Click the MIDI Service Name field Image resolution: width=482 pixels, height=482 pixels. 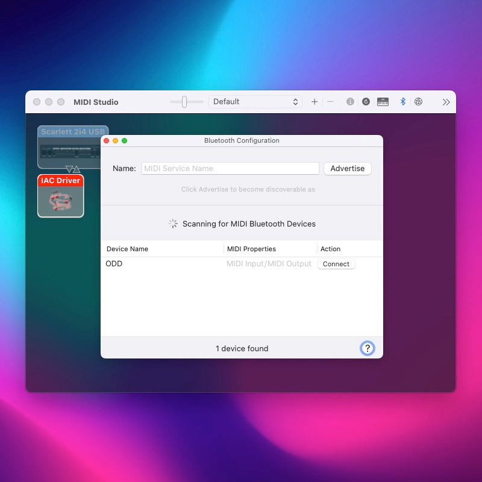(x=230, y=169)
